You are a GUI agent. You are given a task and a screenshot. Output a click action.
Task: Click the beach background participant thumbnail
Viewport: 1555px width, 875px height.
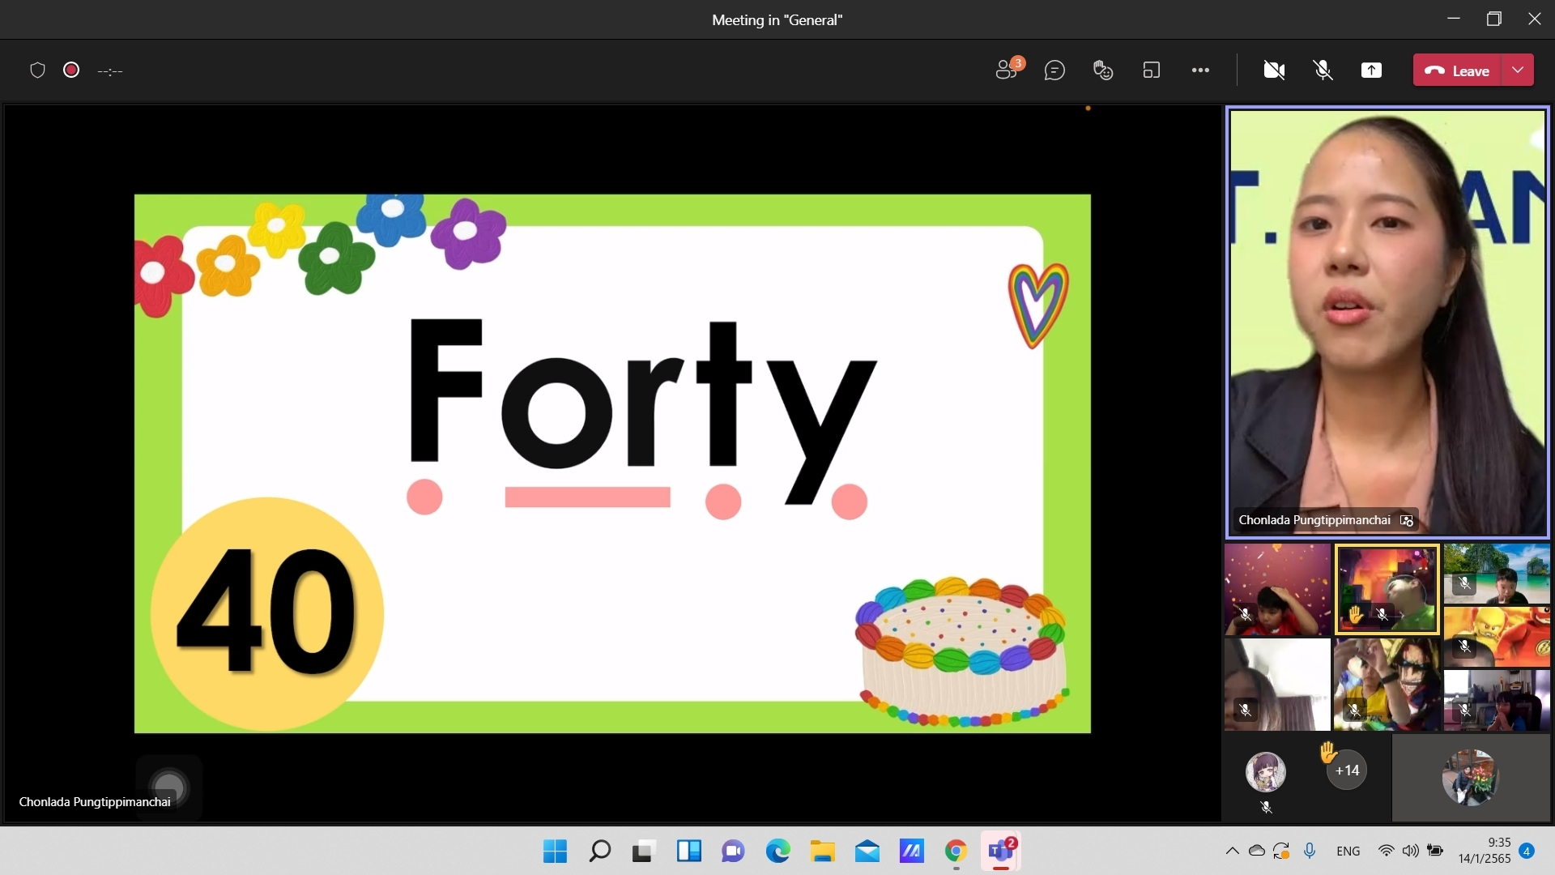click(1496, 574)
